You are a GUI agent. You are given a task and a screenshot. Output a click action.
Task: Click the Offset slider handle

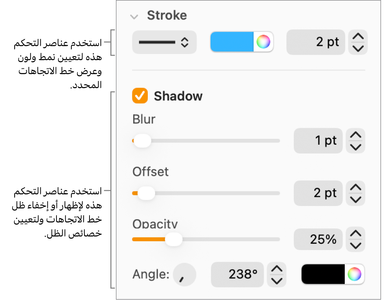[146, 193]
